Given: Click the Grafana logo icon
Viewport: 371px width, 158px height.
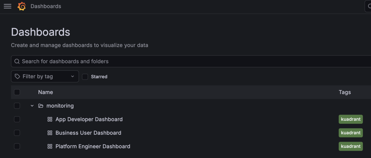Looking at the screenshot, I should click(22, 6).
